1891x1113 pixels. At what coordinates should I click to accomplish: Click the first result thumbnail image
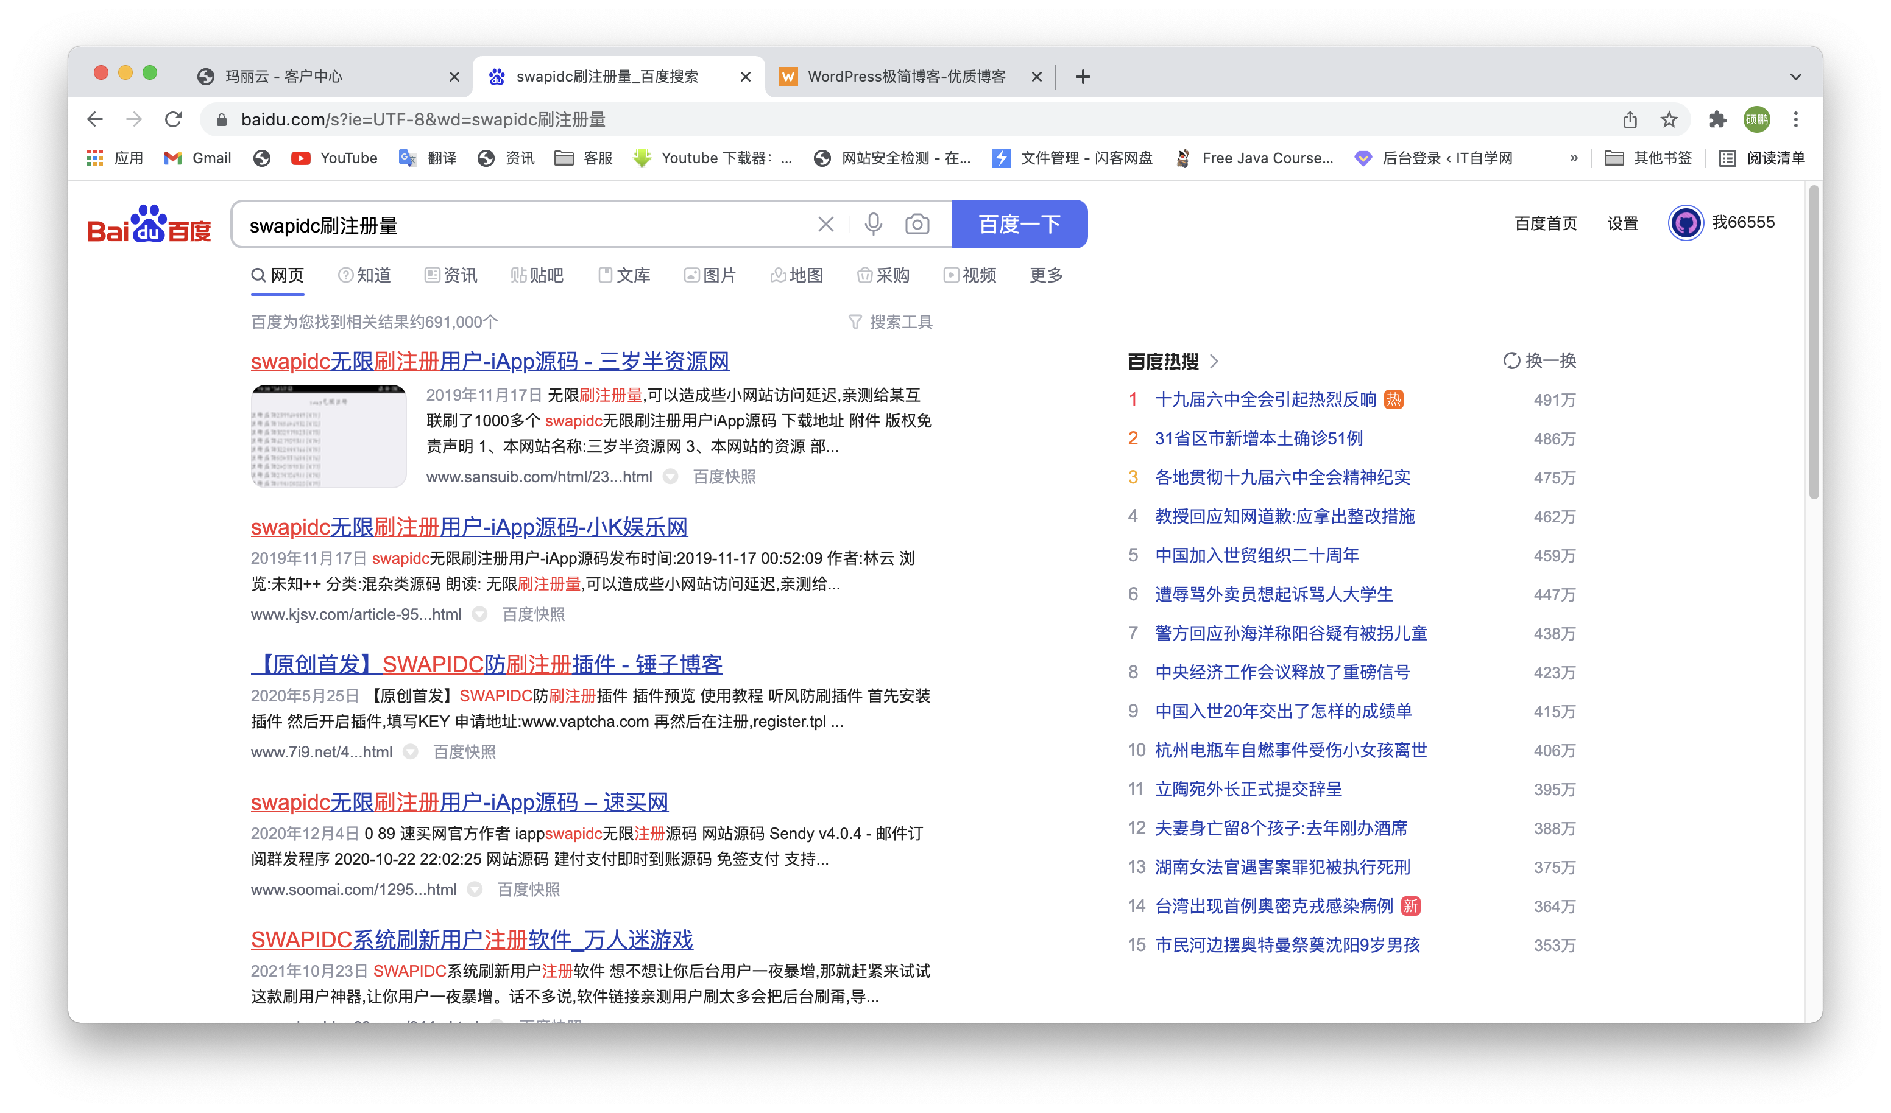[329, 437]
